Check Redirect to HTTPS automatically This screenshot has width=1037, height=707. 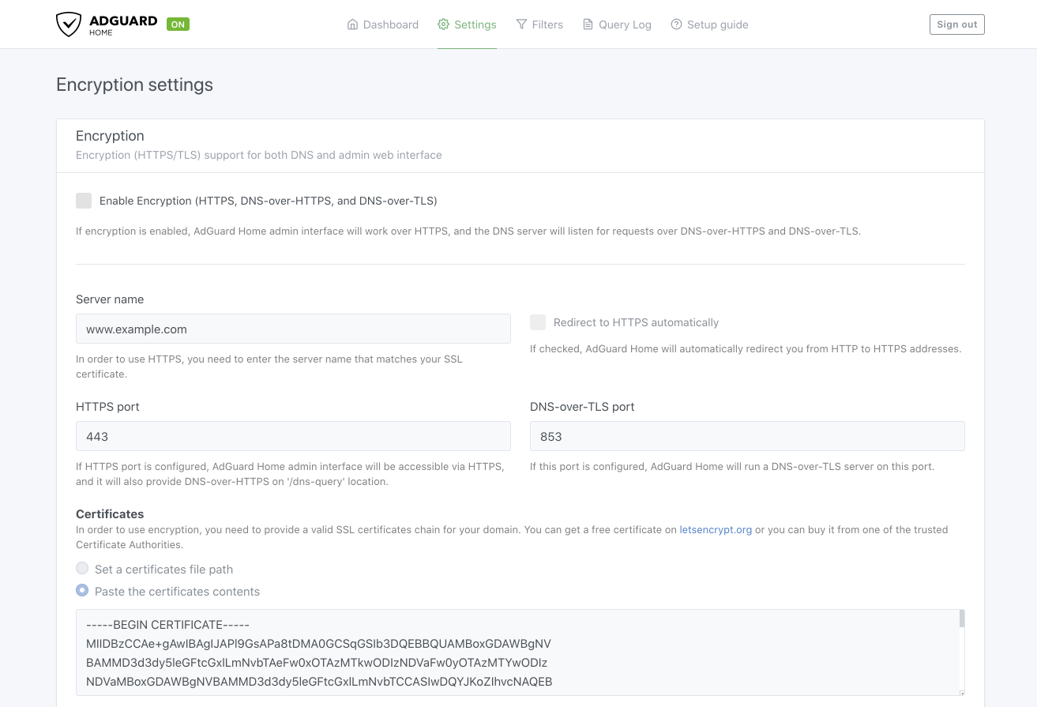(x=538, y=322)
